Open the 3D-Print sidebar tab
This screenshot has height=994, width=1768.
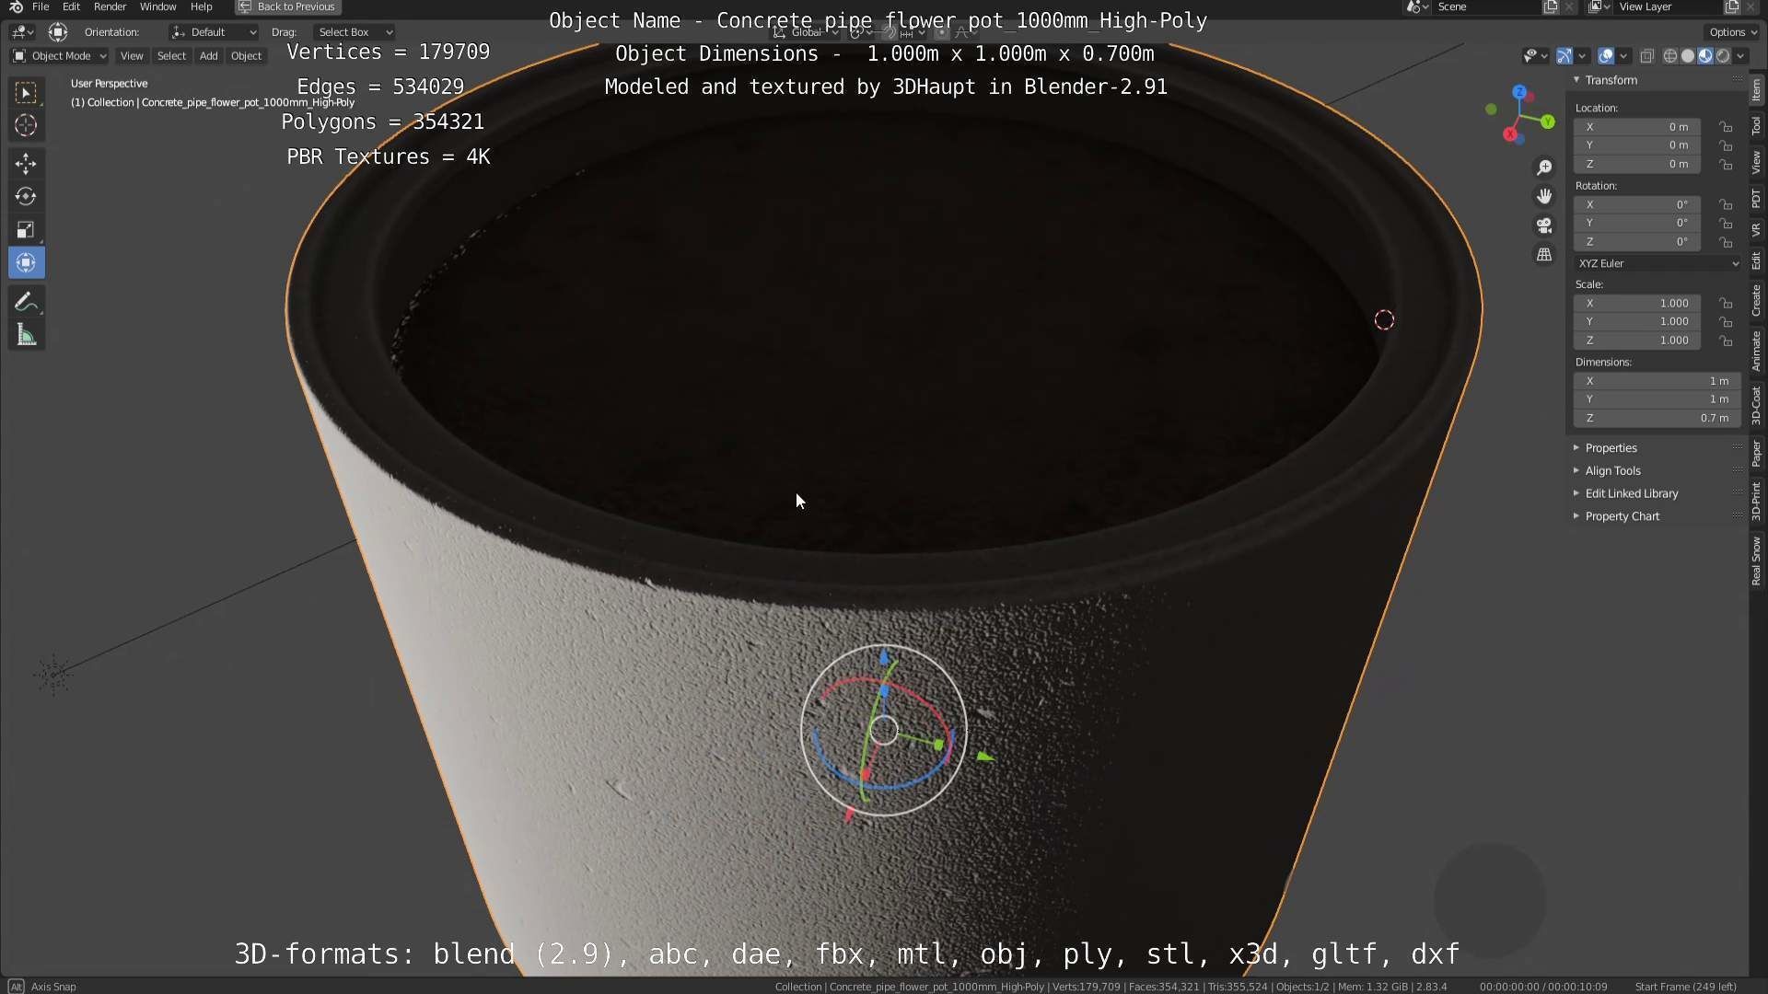(1757, 502)
